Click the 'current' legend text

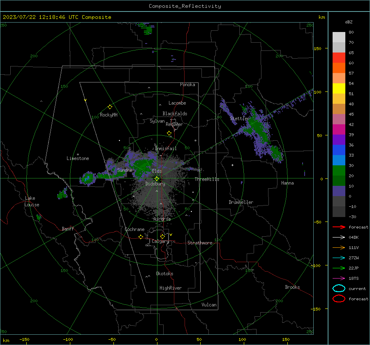357,288
